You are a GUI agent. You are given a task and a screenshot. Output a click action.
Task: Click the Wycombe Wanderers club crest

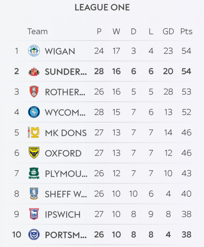click(x=34, y=112)
